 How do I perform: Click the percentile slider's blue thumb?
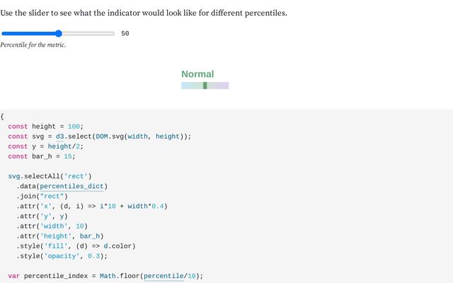[x=59, y=33]
